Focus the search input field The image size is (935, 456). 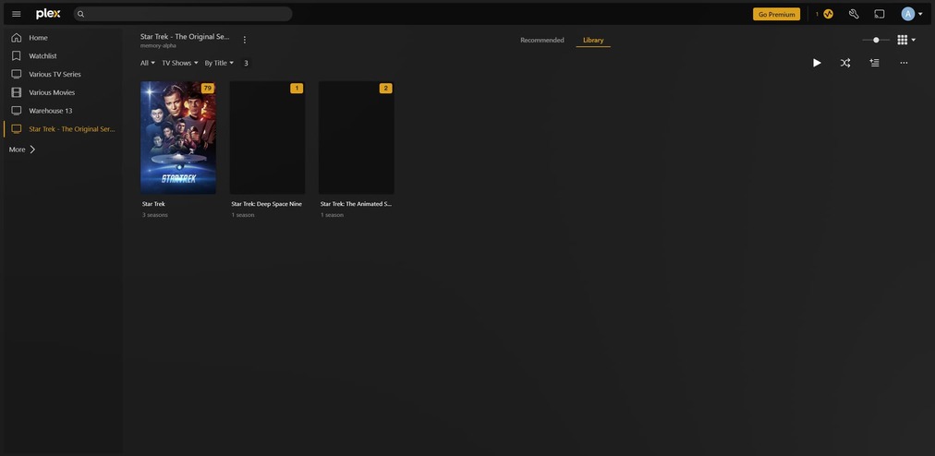click(182, 14)
